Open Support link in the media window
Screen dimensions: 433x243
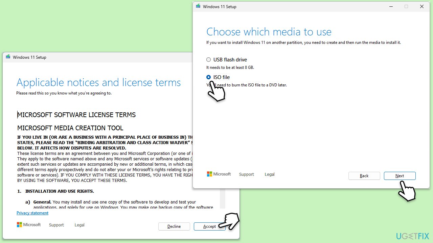coord(247,174)
